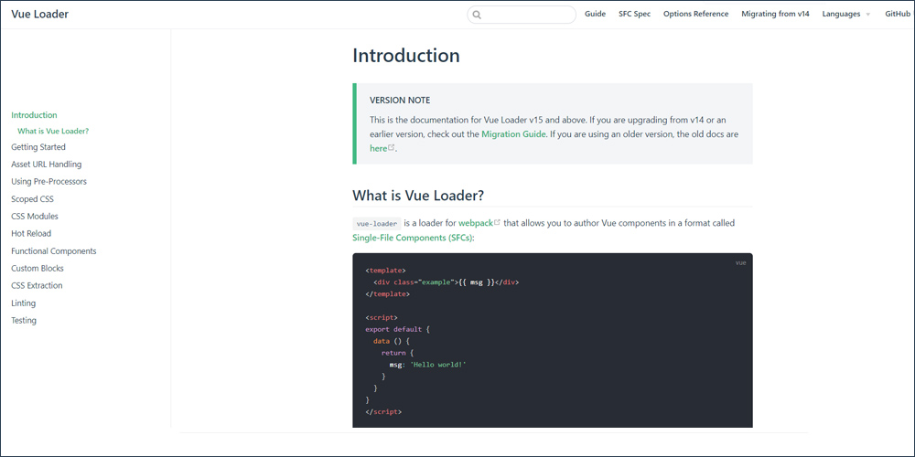The width and height of the screenshot is (915, 457).
Task: Select Getting Started in the sidebar
Action: (38, 147)
